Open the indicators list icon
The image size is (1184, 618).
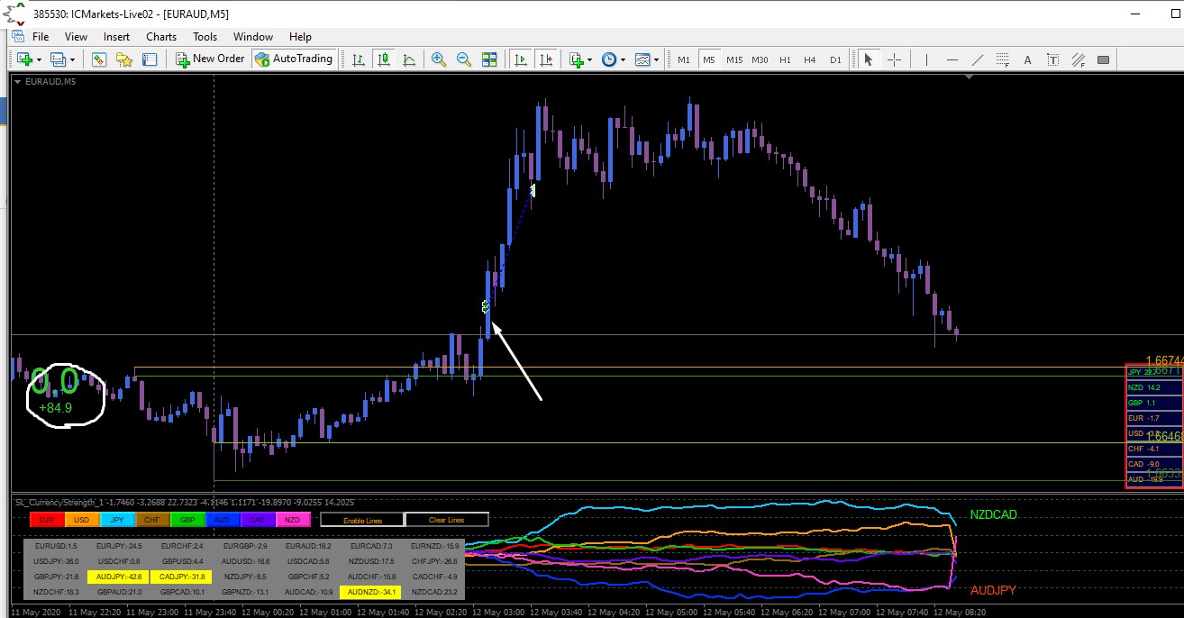577,59
